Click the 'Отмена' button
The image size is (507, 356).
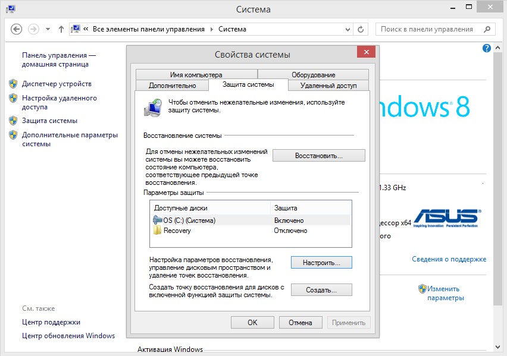[x=301, y=322]
